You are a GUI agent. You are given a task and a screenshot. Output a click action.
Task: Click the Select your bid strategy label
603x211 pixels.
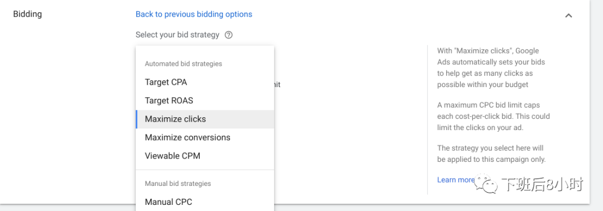178,35
